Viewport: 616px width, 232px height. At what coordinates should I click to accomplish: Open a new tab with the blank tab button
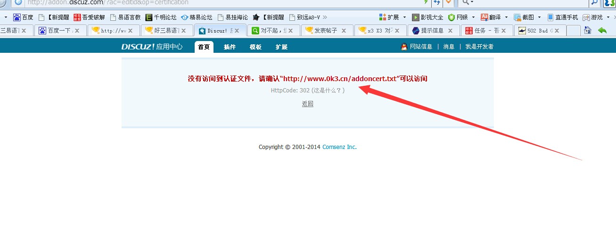pos(573,31)
